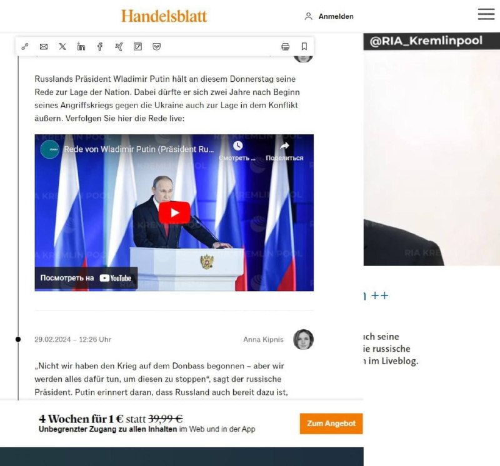
Task: Print the article using printer icon
Action: (x=286, y=47)
